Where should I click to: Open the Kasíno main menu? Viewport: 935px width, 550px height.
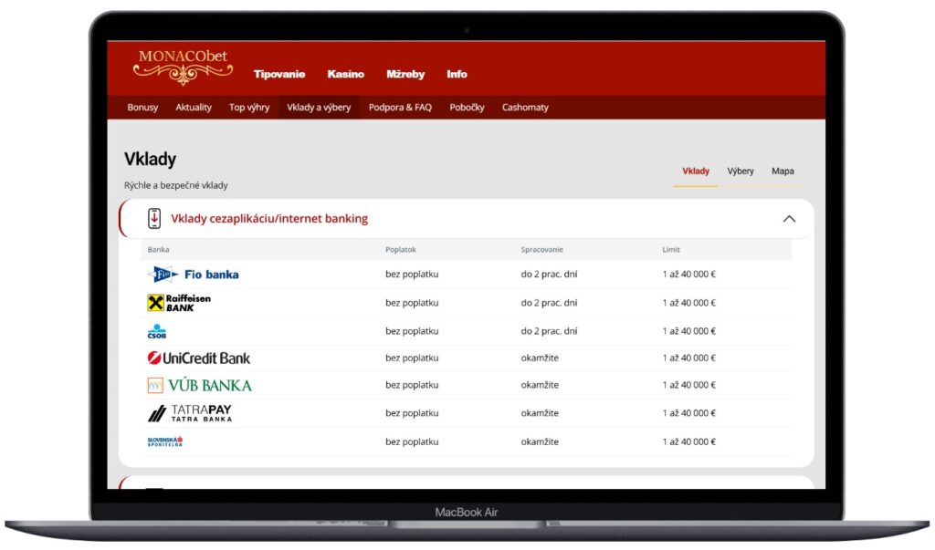pos(346,74)
